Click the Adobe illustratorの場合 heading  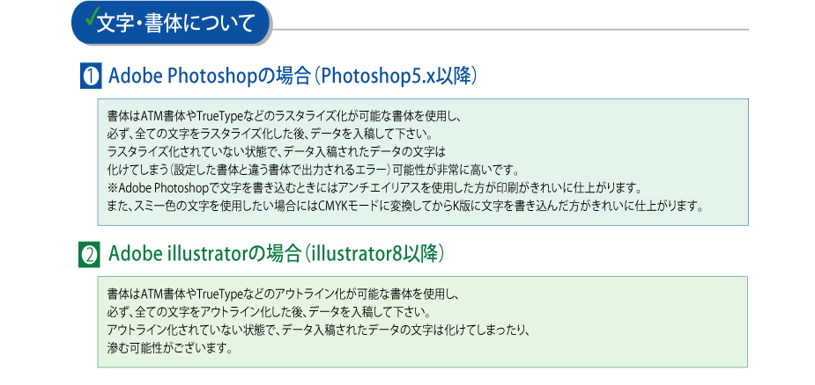point(204,254)
